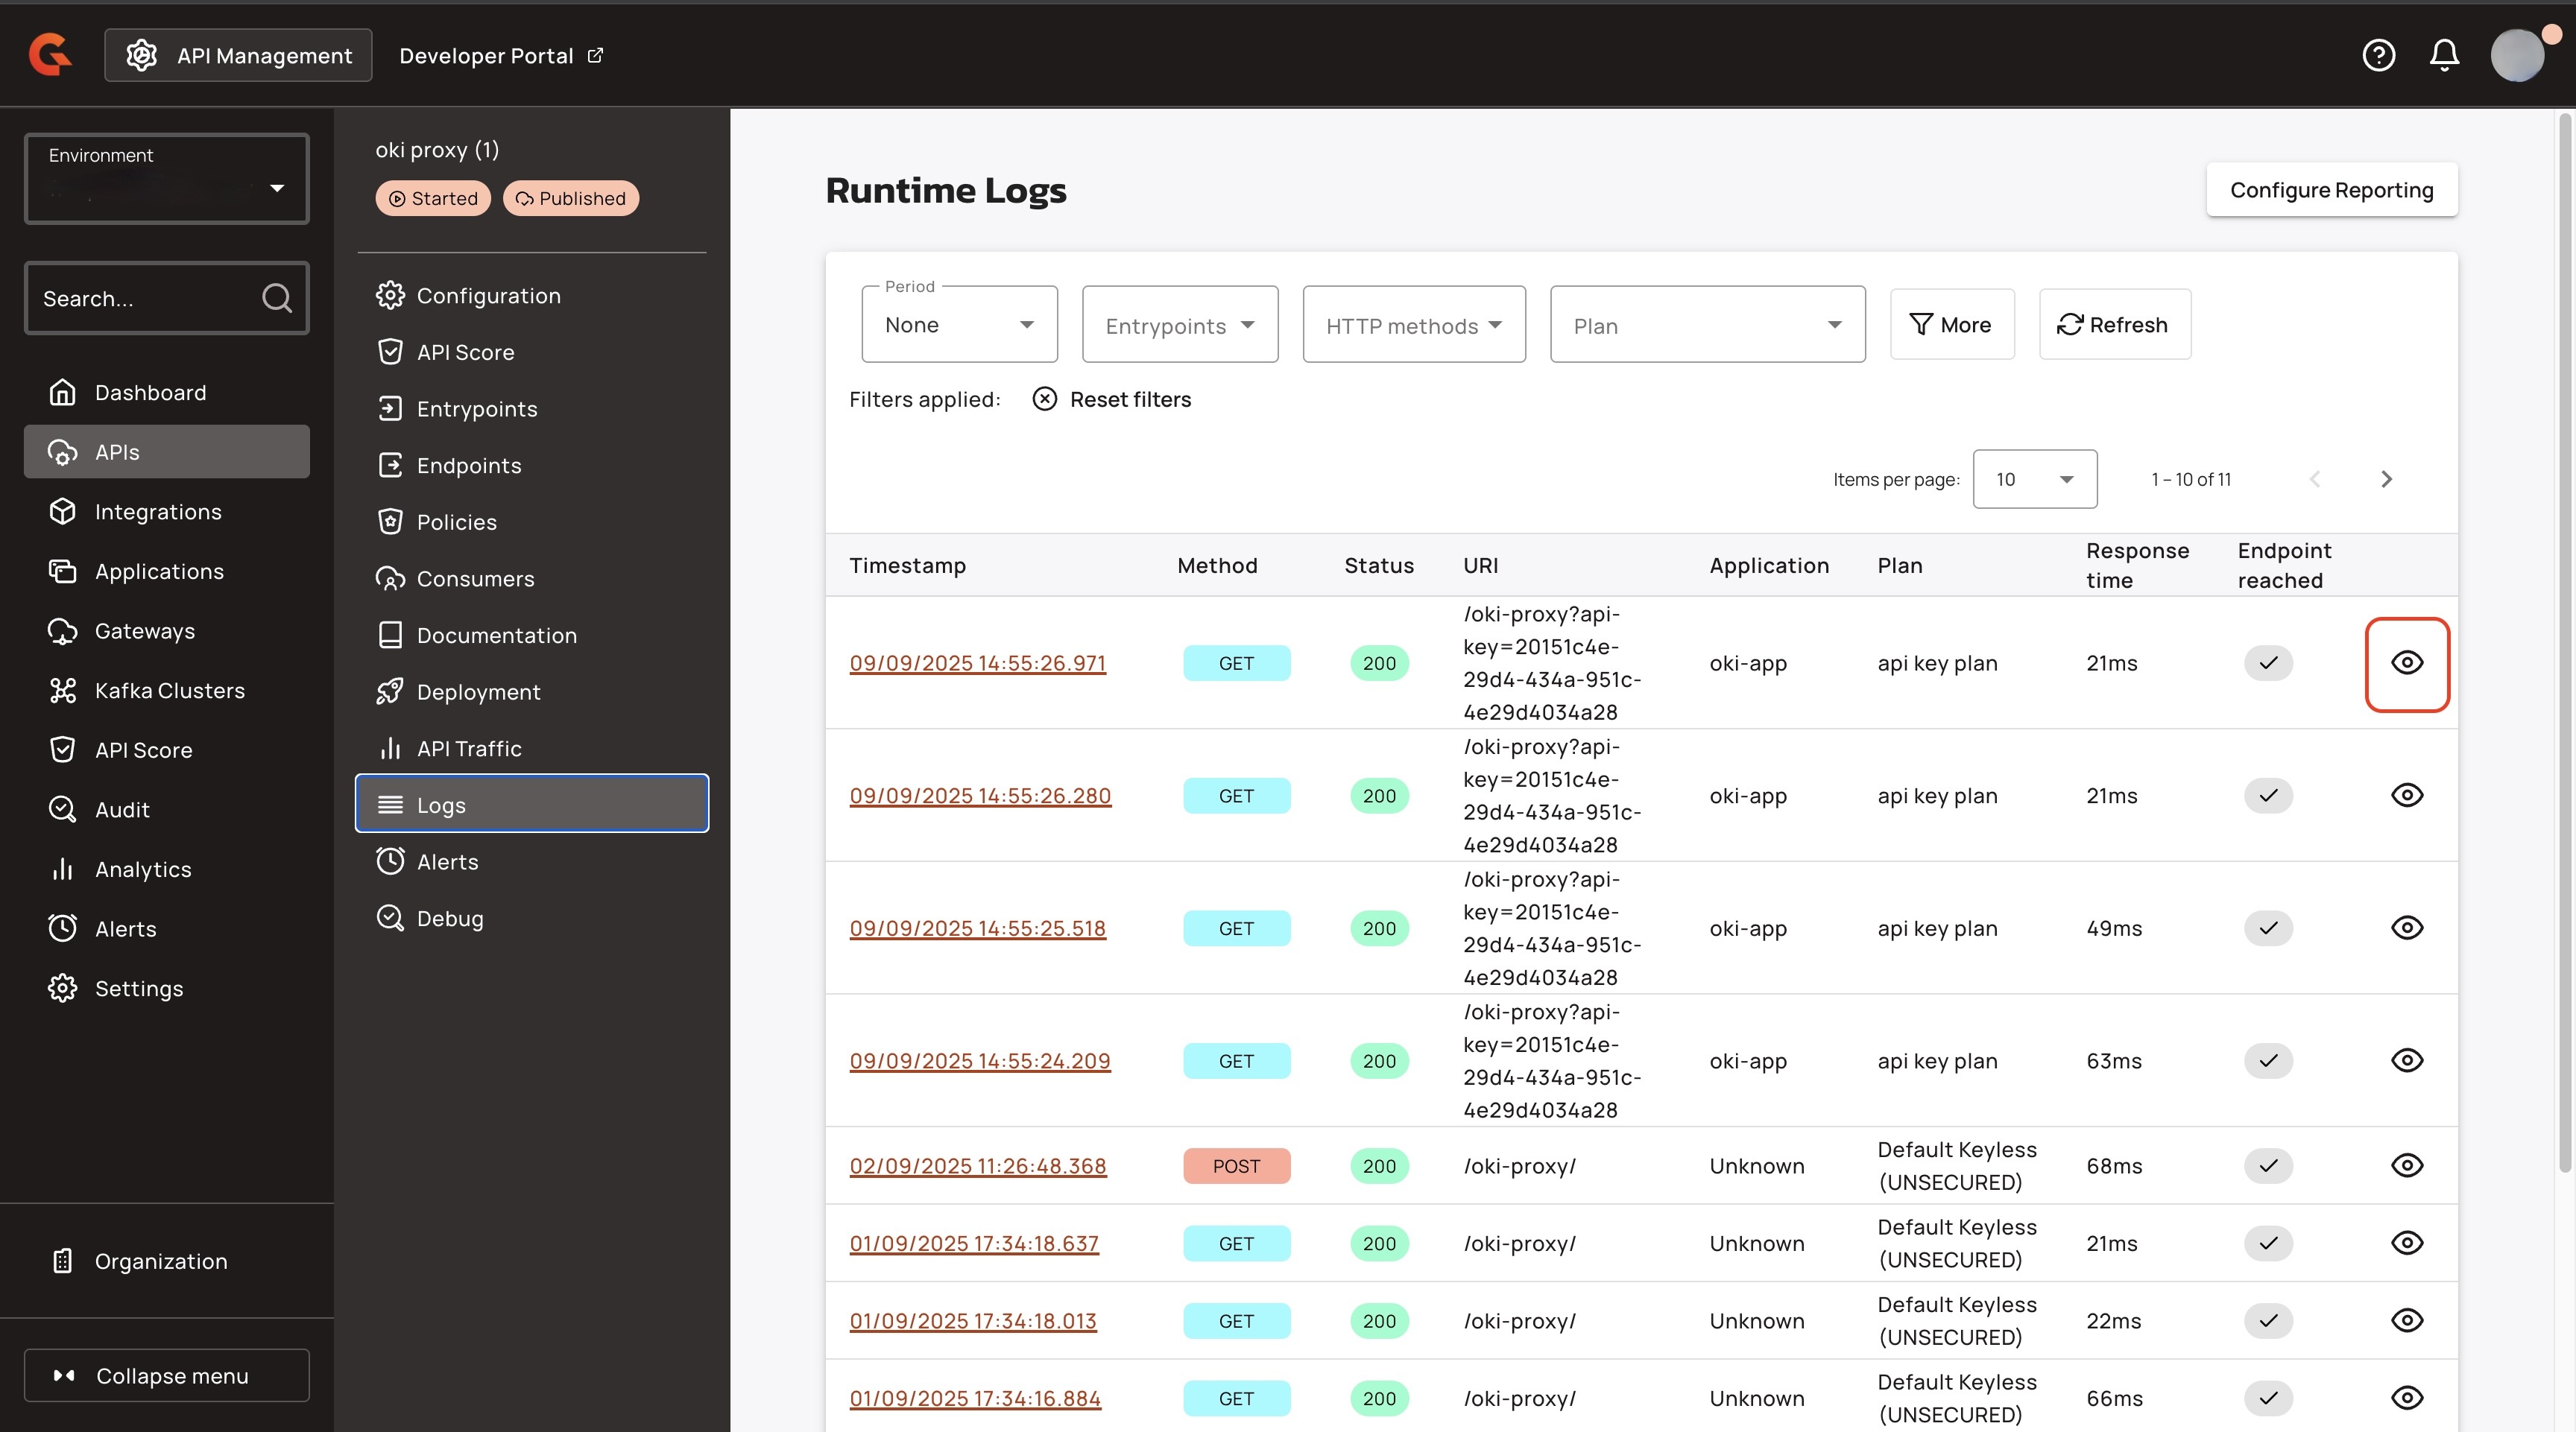Click the search magnifier icon in sidebar
This screenshot has height=1432, width=2576.
tap(276, 298)
